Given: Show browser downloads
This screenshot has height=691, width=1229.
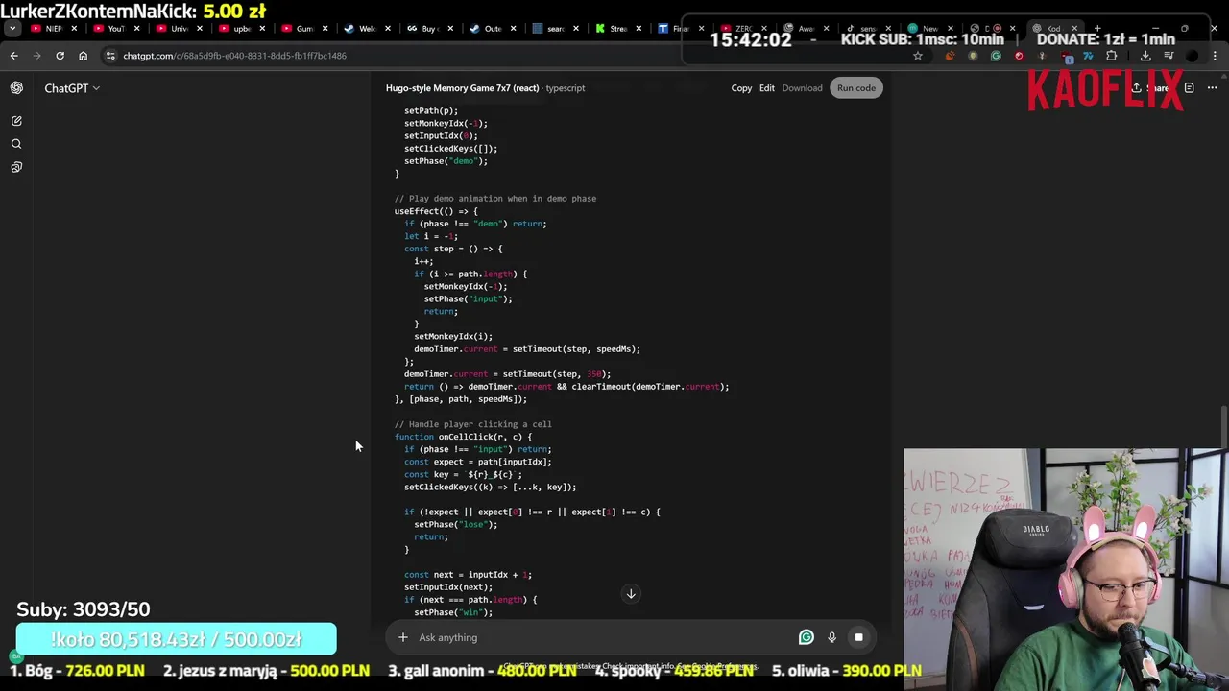Looking at the screenshot, I should pos(1145,56).
